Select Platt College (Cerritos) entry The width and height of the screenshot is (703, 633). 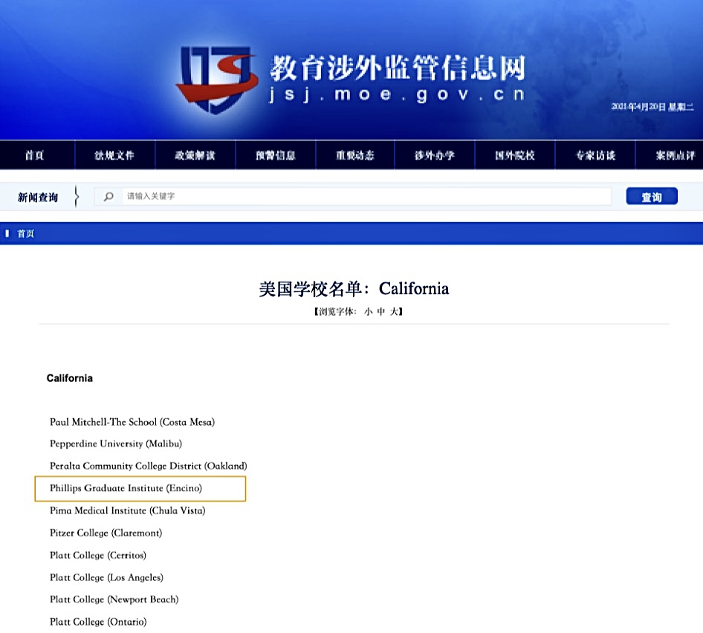[98, 556]
